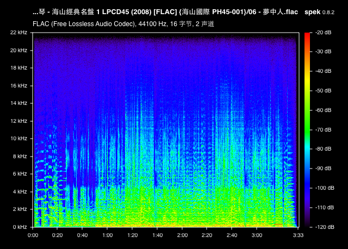Click the 18 kHz frequency axis label
This screenshot has width=348, height=249.
[x=18, y=68]
